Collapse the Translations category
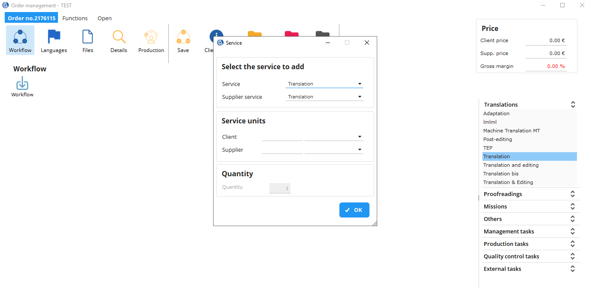Screen dimensions: 589x288 click(x=572, y=104)
